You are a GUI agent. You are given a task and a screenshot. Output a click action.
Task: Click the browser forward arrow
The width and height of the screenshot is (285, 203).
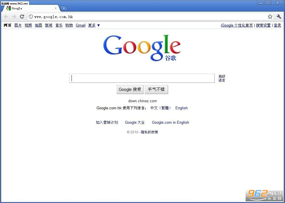[14, 17]
